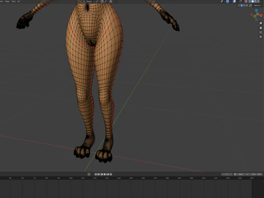
Task: Play the animation forward
Action: tap(105, 174)
